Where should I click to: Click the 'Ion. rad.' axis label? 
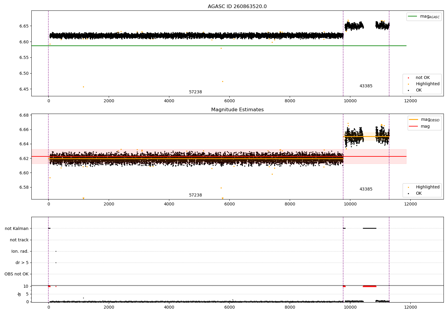click(x=20, y=251)
